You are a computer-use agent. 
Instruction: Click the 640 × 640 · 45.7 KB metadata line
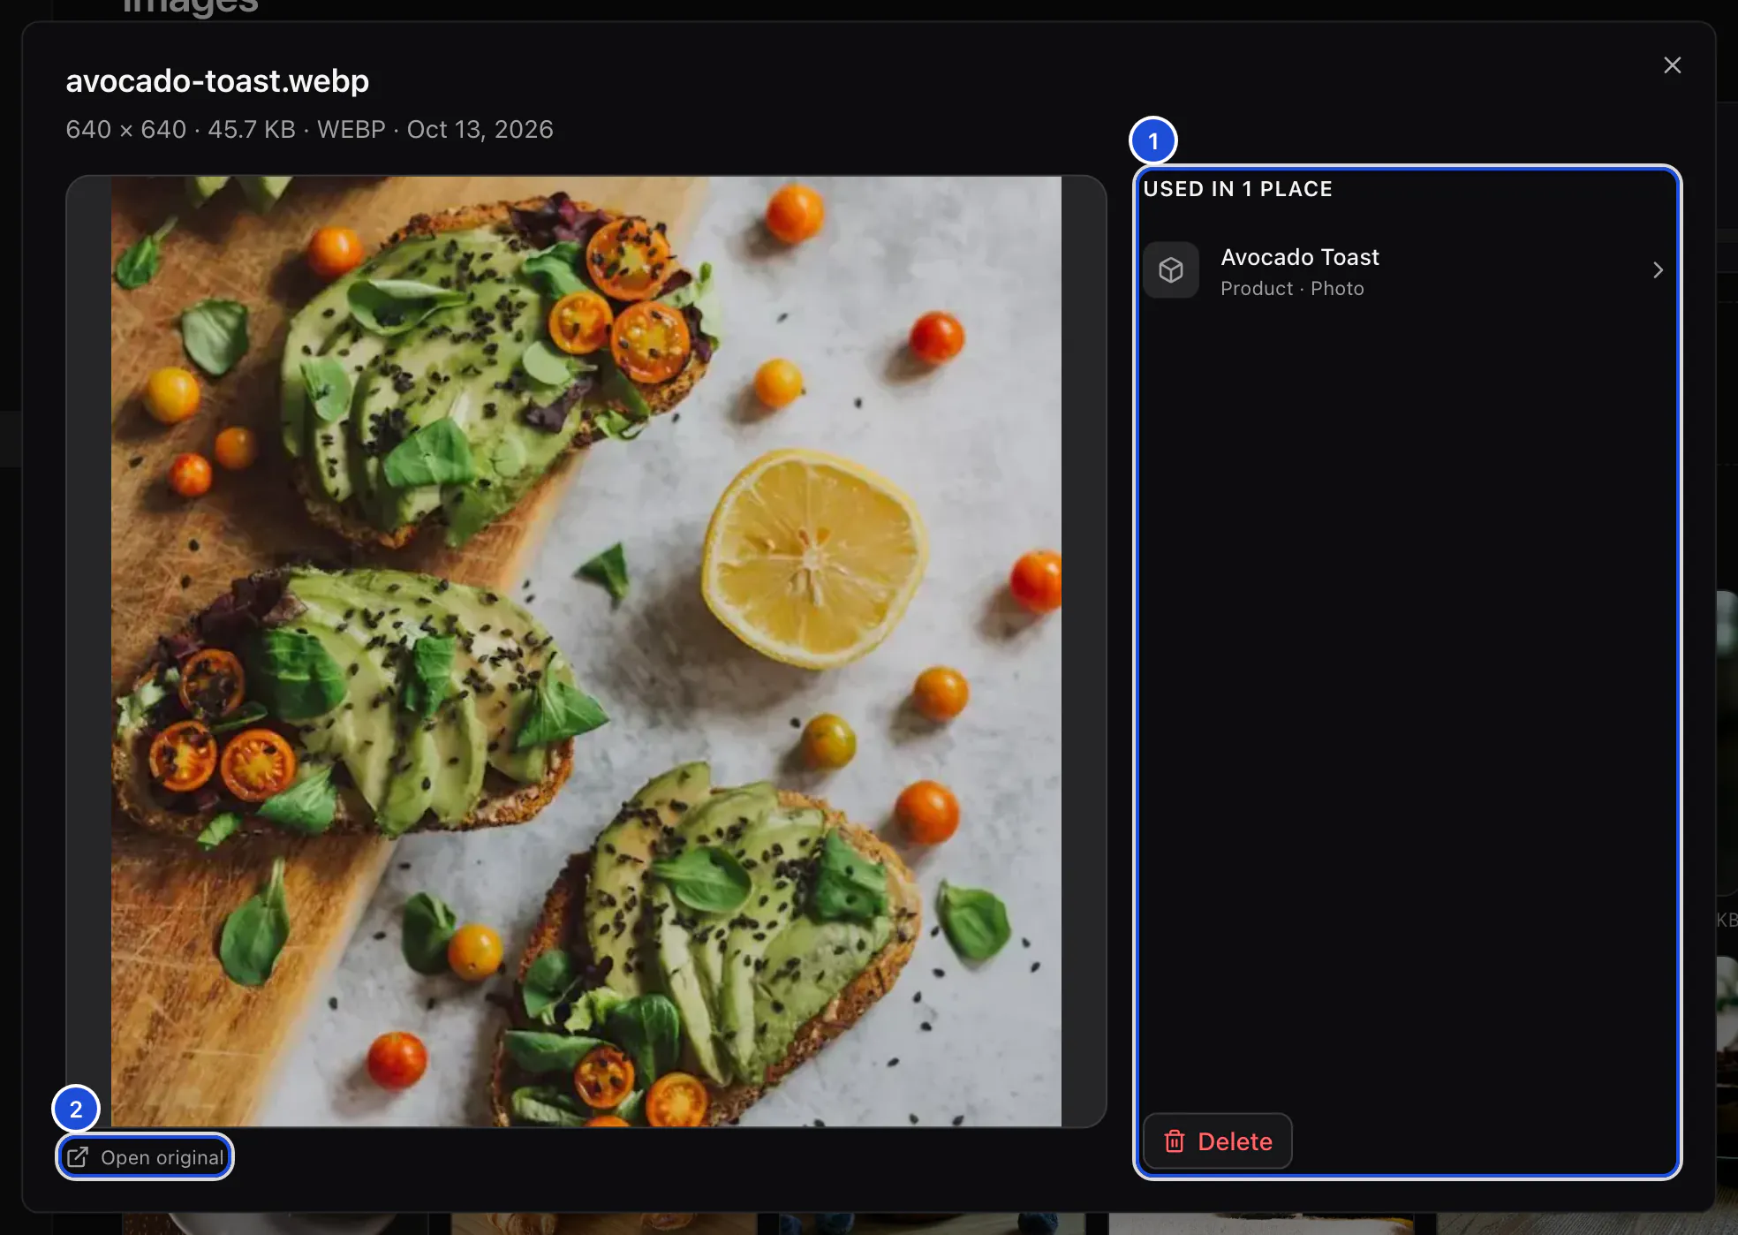(309, 130)
